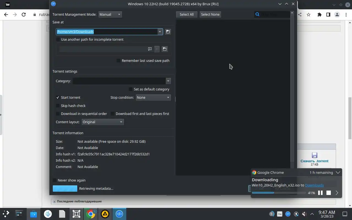The image size is (352, 220).
Task: Check Set as default category
Action: [x=131, y=89]
